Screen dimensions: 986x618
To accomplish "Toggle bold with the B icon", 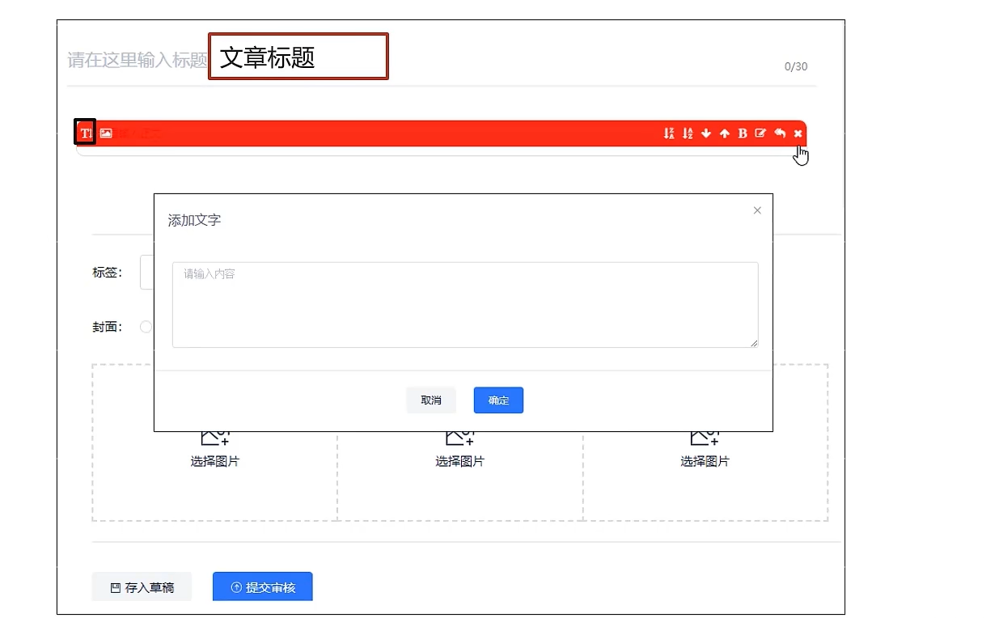I will (743, 133).
